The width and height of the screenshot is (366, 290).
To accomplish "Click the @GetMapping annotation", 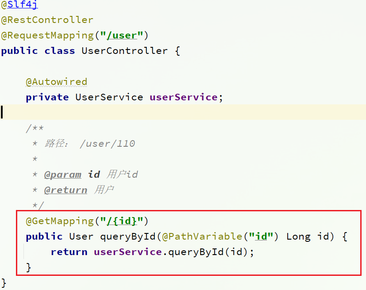I will pyautogui.click(x=60, y=221).
